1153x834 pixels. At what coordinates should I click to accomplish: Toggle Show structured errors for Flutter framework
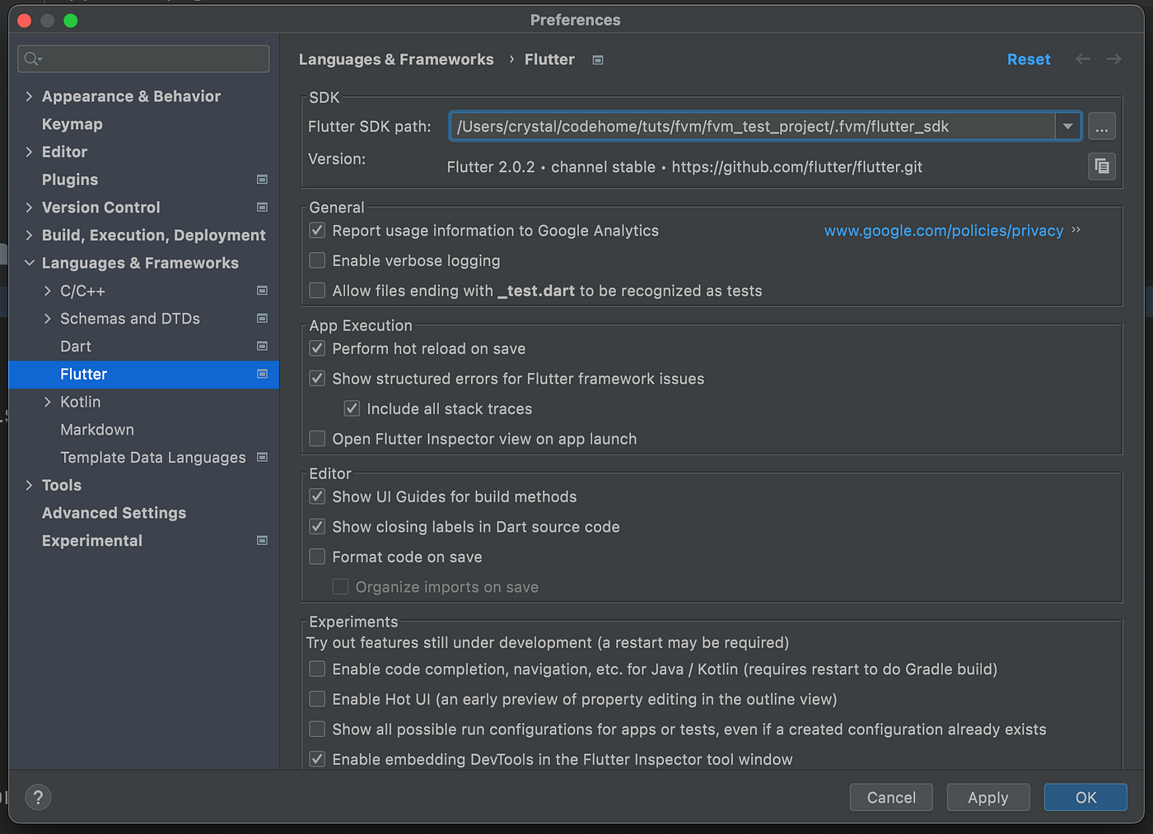pos(317,379)
